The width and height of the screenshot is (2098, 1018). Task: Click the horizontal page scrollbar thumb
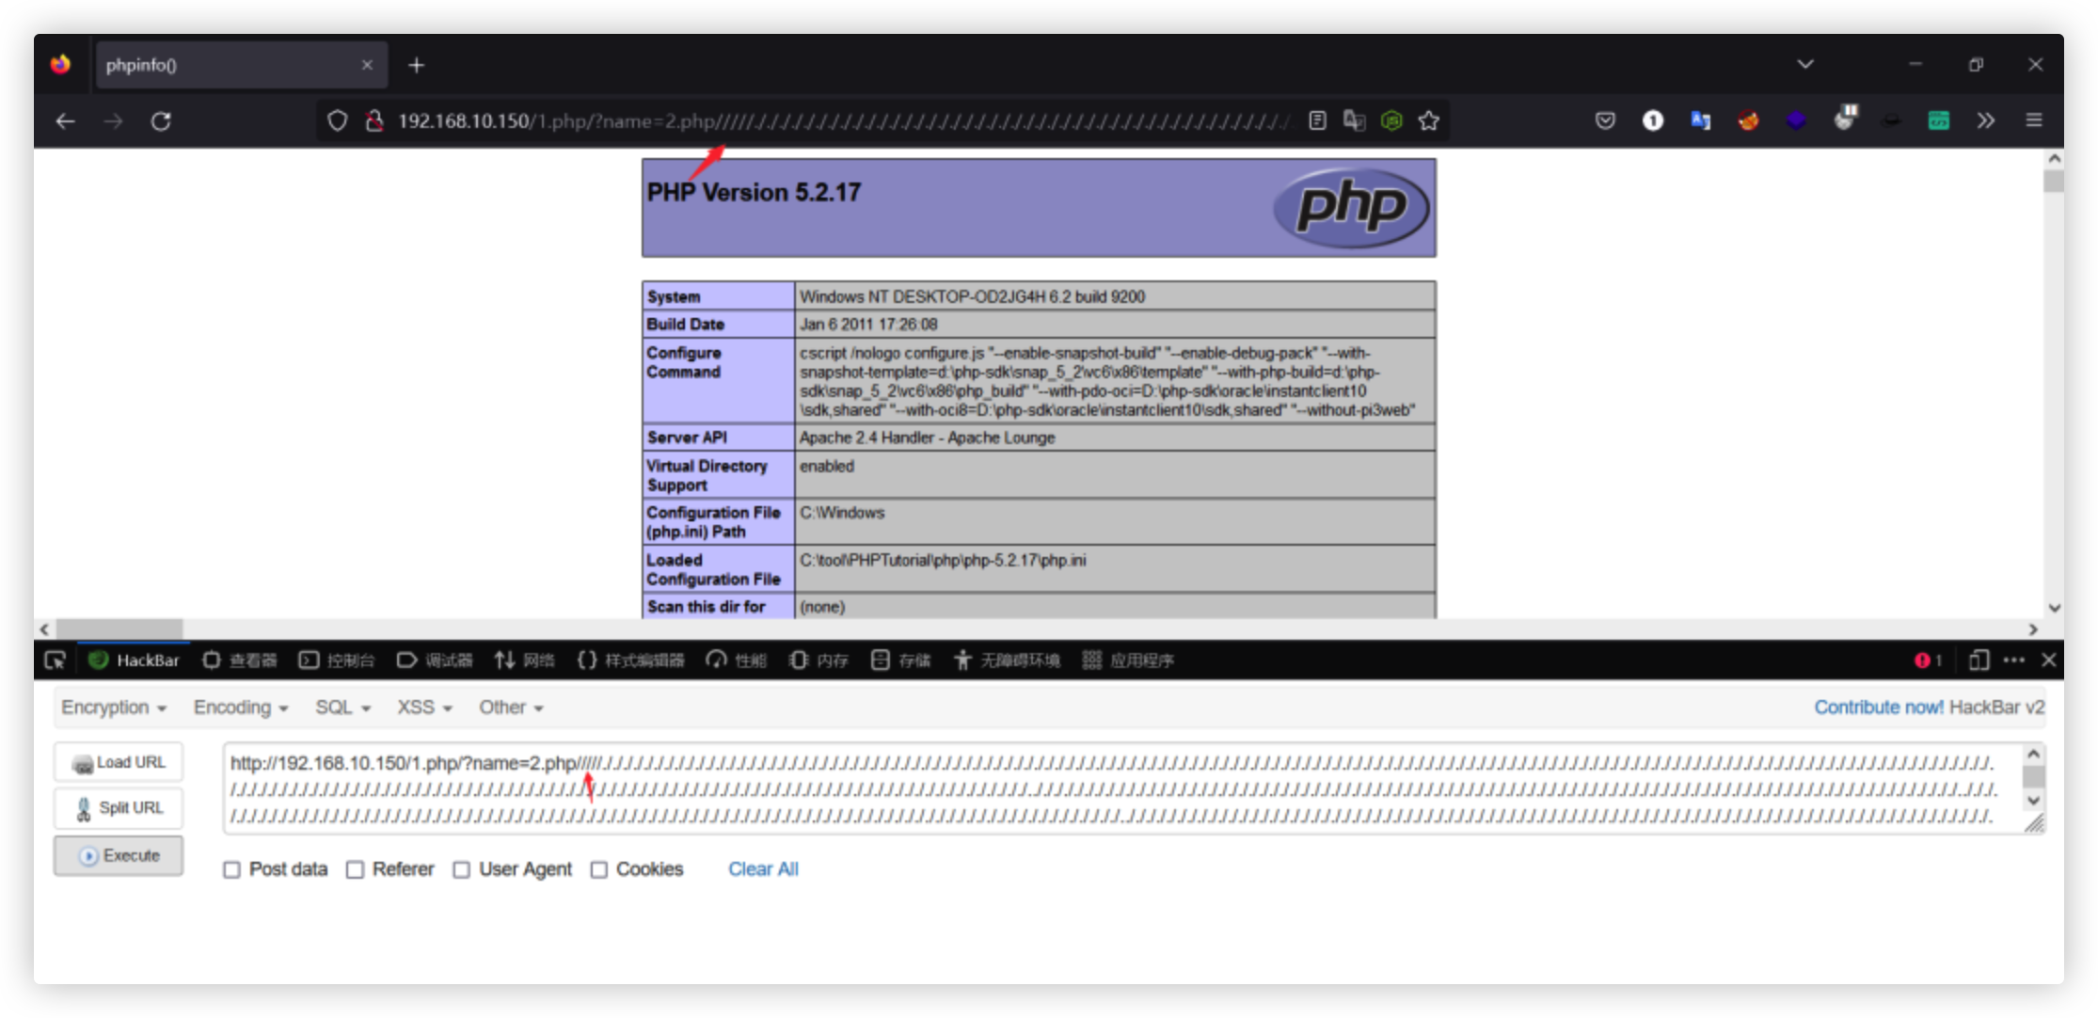119,628
